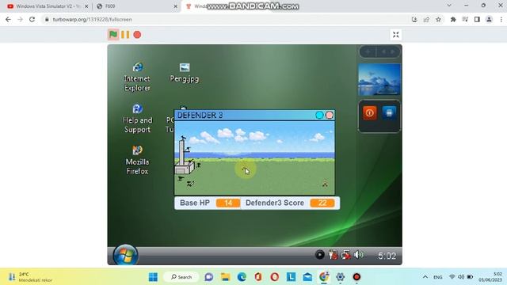
Task: Open the media controls icon in the Chrome toolbar
Action: point(465,19)
